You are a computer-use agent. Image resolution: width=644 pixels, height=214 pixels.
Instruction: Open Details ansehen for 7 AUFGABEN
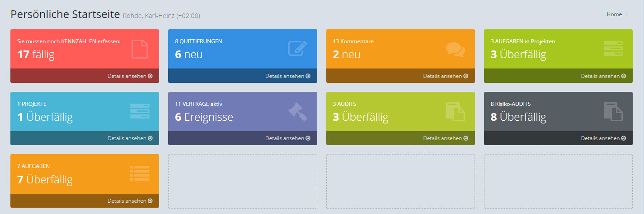pyautogui.click(x=130, y=201)
